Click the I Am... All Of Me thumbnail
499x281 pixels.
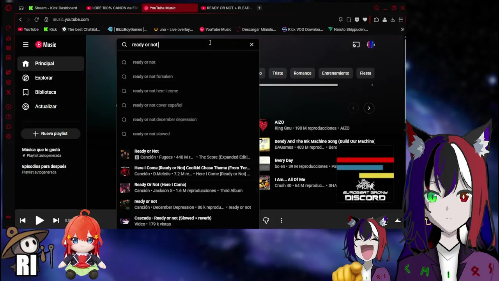point(264,183)
